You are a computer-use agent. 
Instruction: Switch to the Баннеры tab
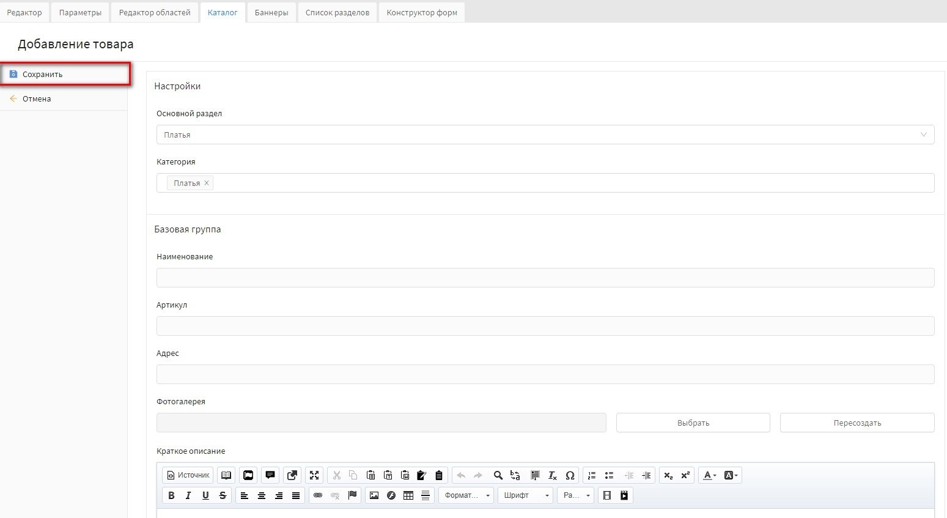(x=271, y=12)
